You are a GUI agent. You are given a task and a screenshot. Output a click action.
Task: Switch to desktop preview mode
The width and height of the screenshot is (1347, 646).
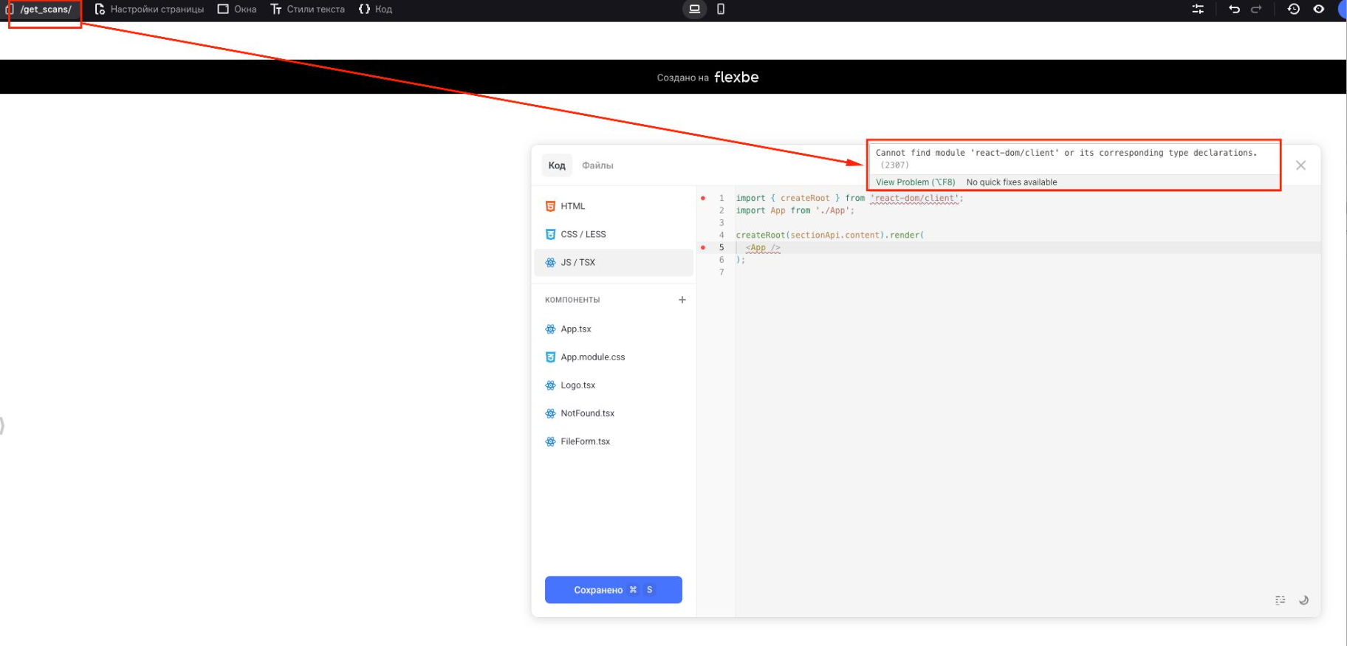click(694, 10)
